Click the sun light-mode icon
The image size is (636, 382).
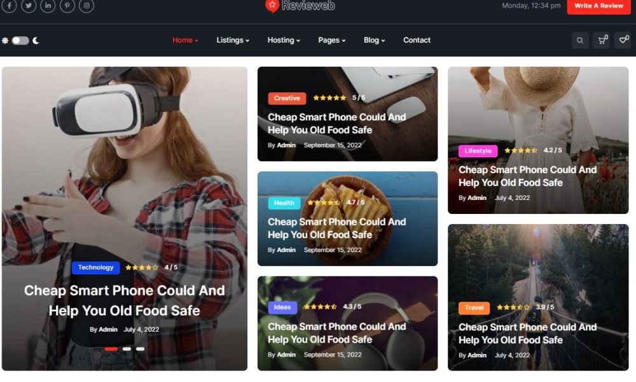pyautogui.click(x=5, y=40)
